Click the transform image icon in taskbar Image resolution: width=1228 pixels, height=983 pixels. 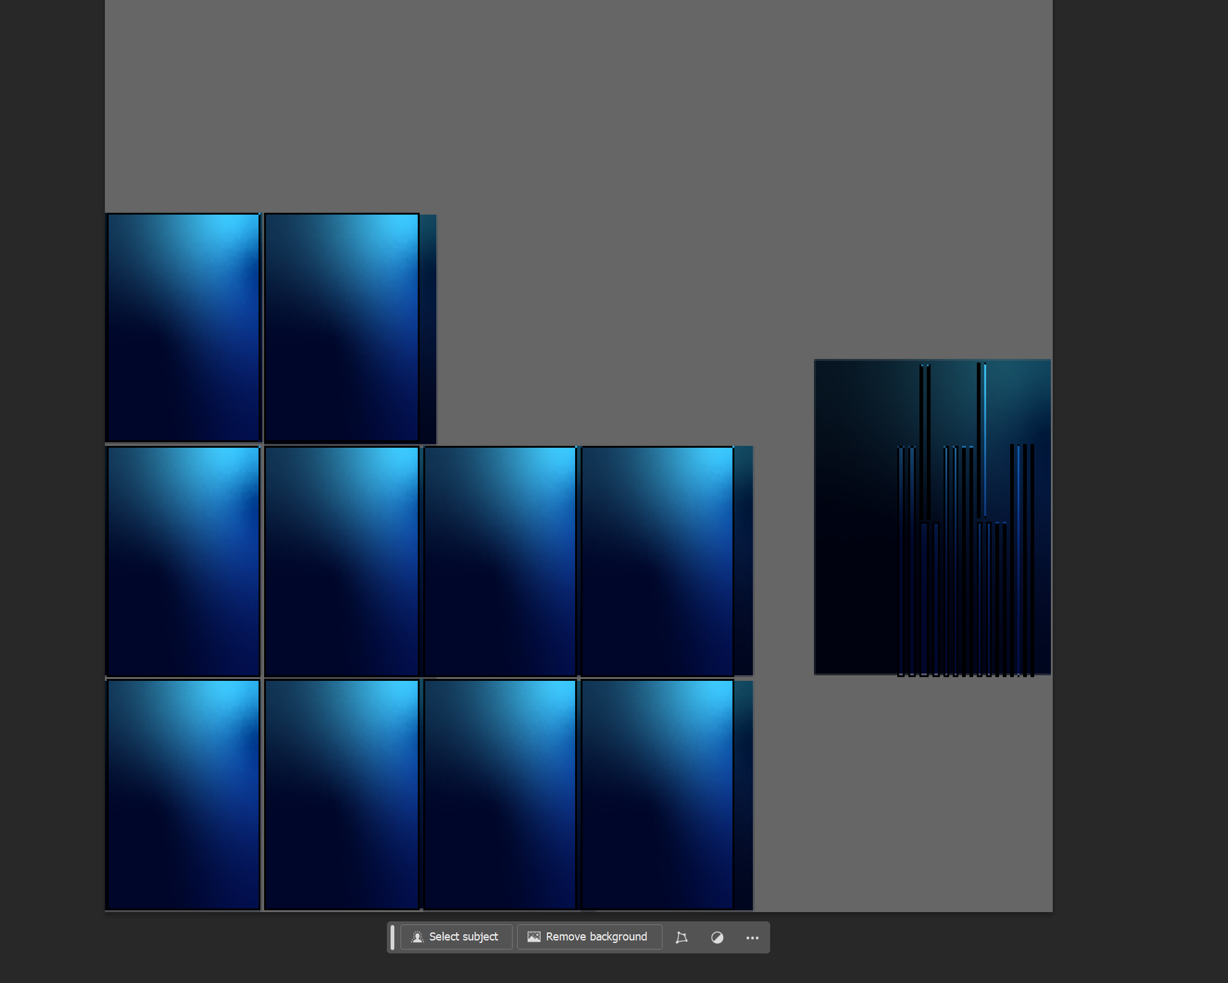pos(681,937)
